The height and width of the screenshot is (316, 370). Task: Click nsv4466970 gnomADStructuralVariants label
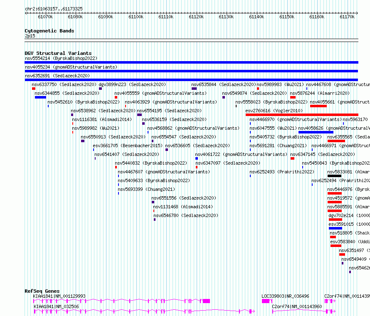[296, 119]
